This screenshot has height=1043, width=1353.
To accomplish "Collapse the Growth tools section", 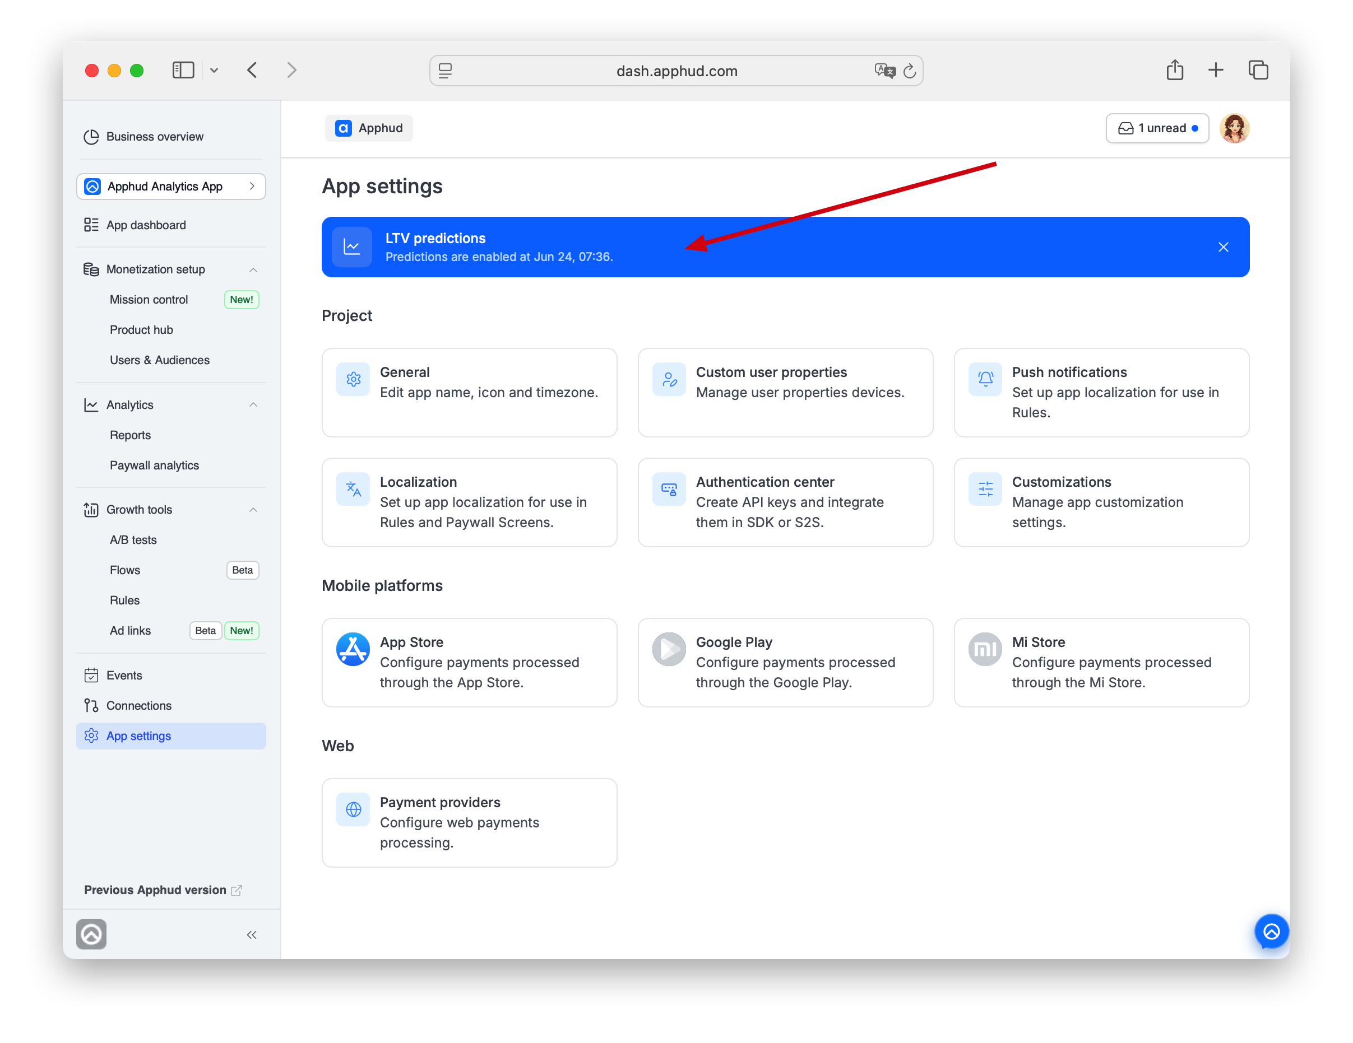I will pyautogui.click(x=253, y=509).
